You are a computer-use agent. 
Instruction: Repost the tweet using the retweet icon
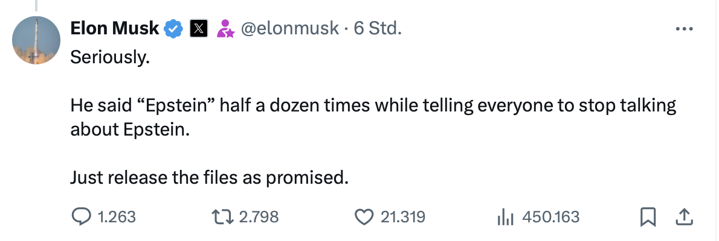223,216
